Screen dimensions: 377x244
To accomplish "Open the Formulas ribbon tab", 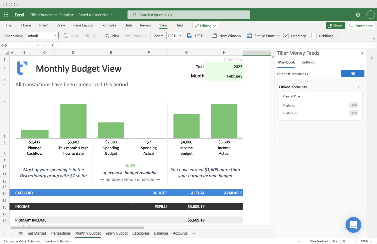I will 109,25.
